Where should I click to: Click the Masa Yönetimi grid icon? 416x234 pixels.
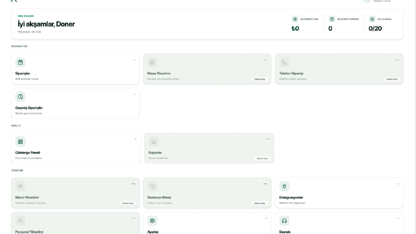point(152,62)
